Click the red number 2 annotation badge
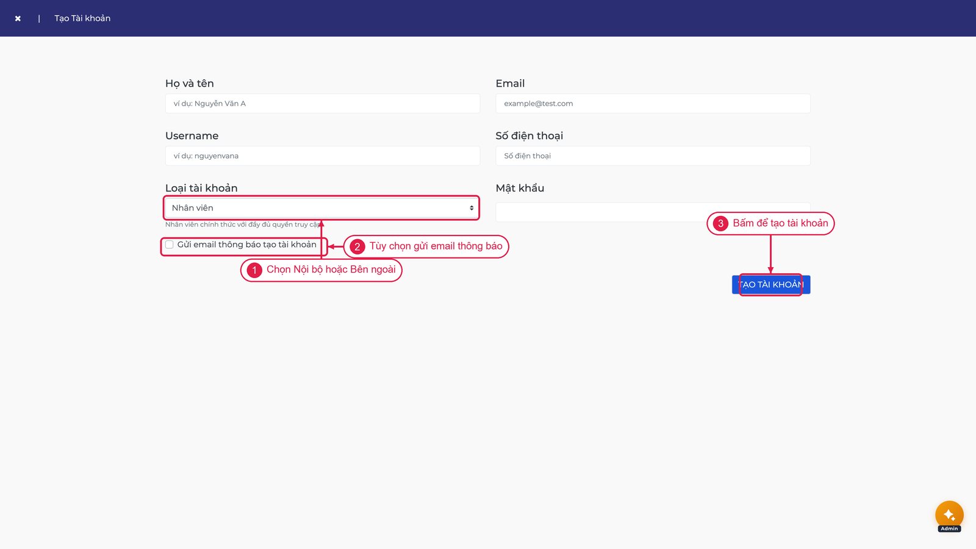 point(357,246)
